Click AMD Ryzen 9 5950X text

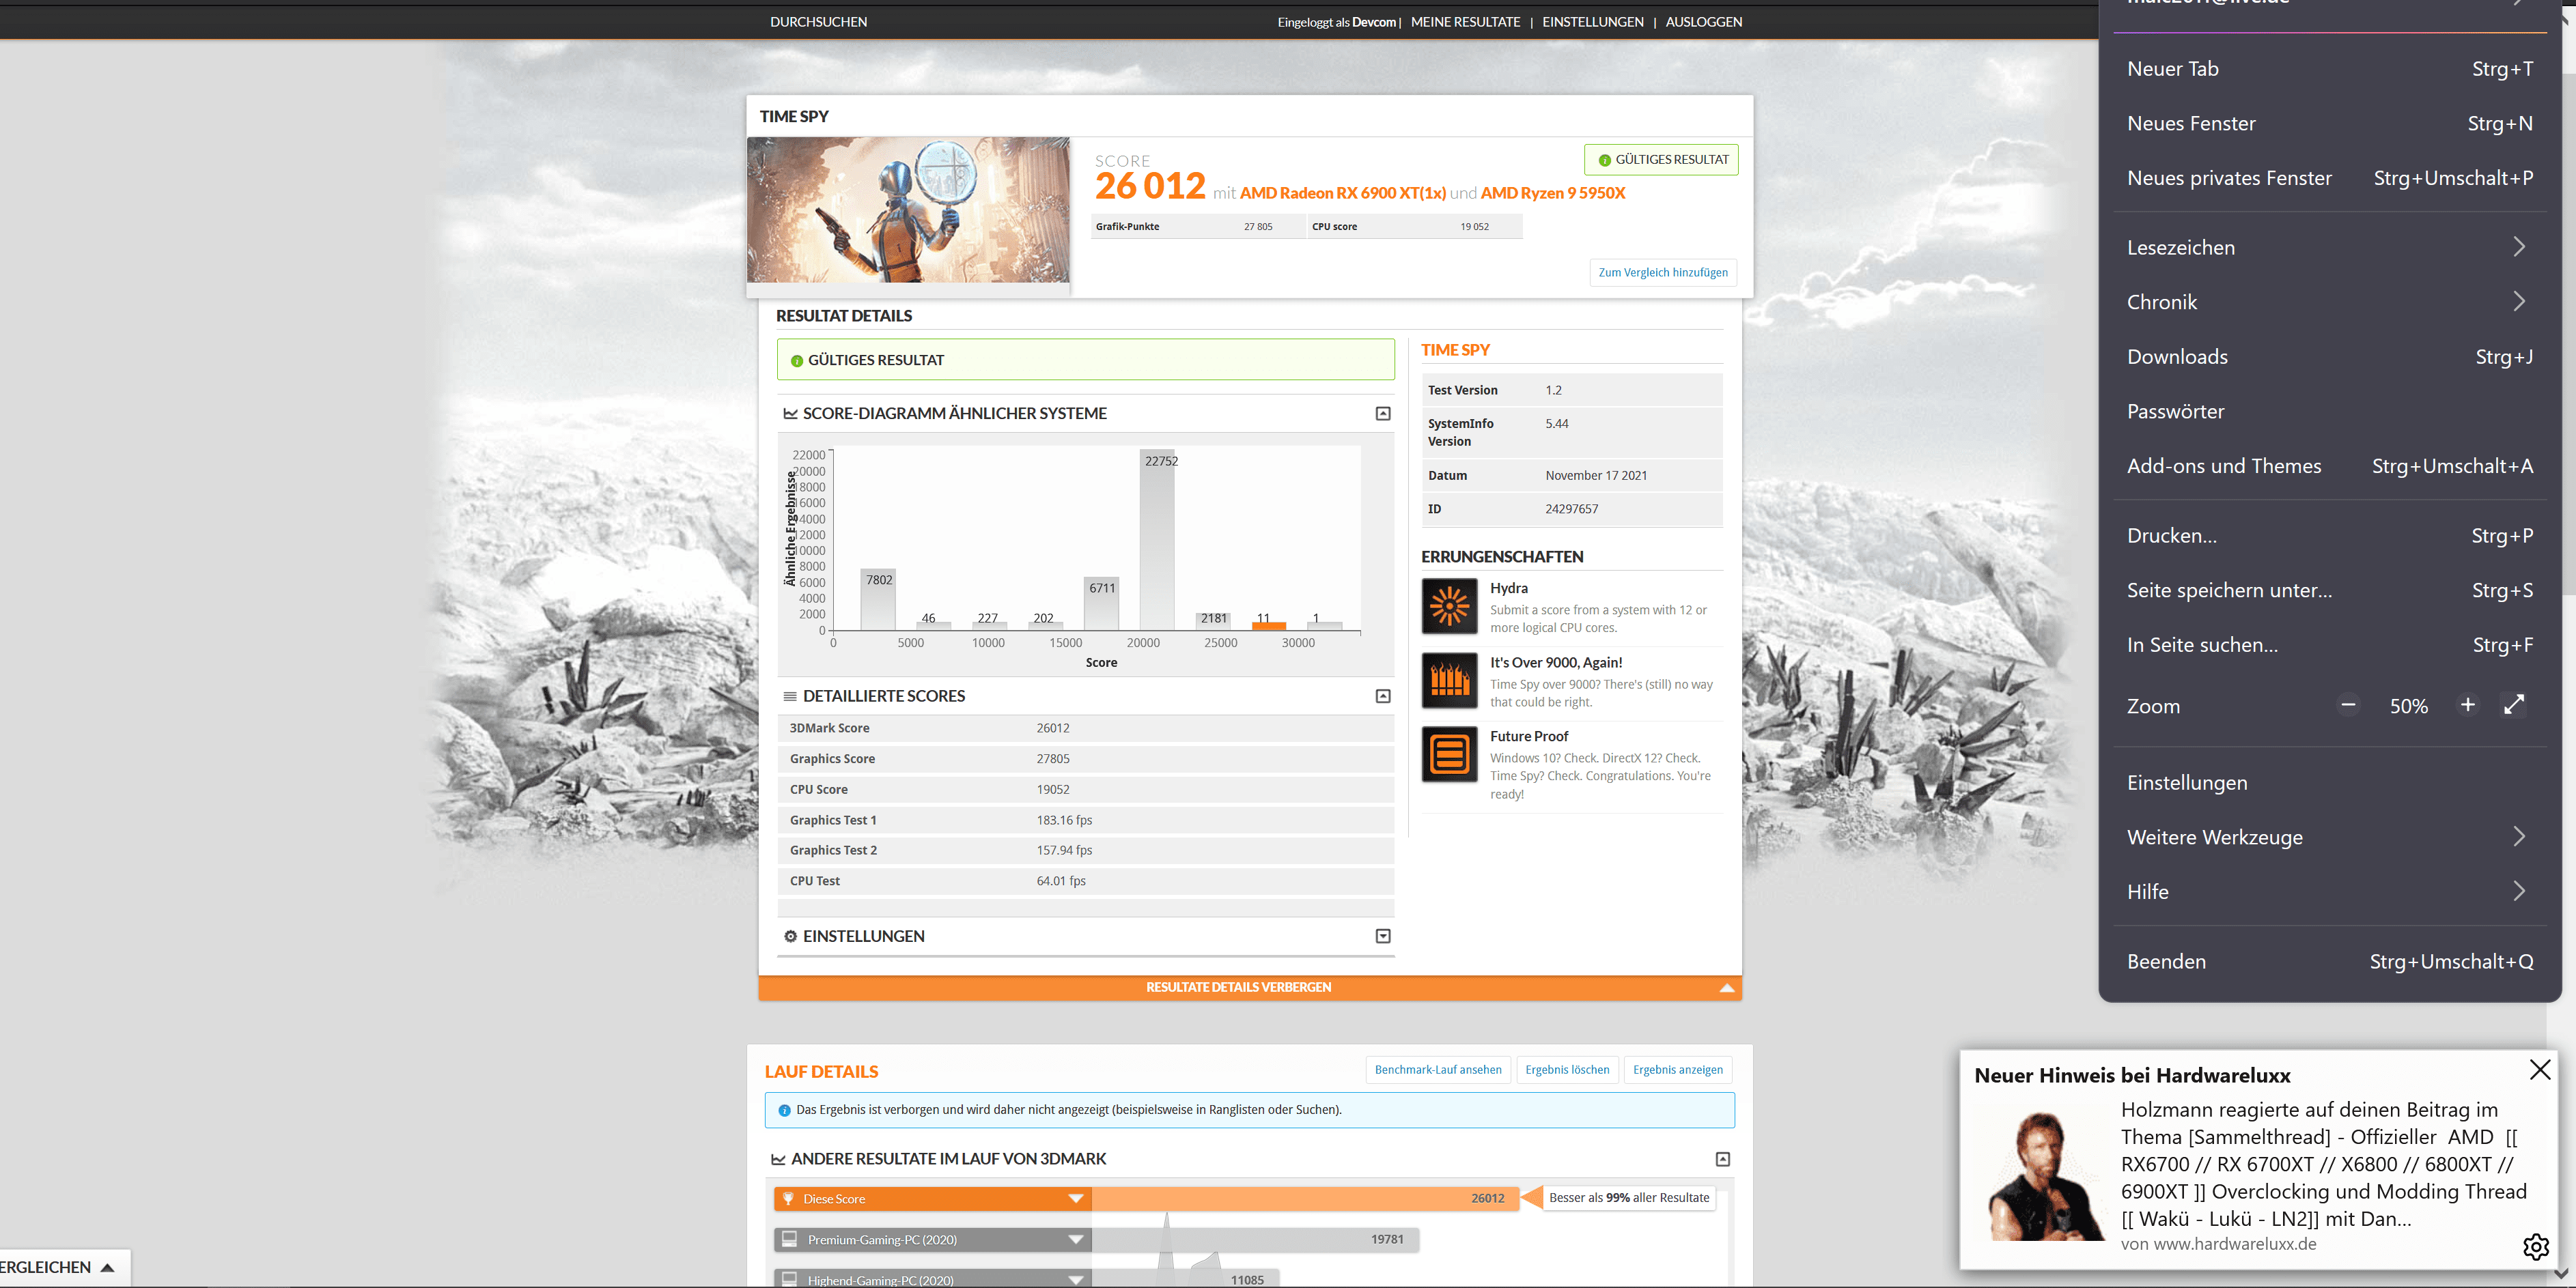pos(1552,193)
